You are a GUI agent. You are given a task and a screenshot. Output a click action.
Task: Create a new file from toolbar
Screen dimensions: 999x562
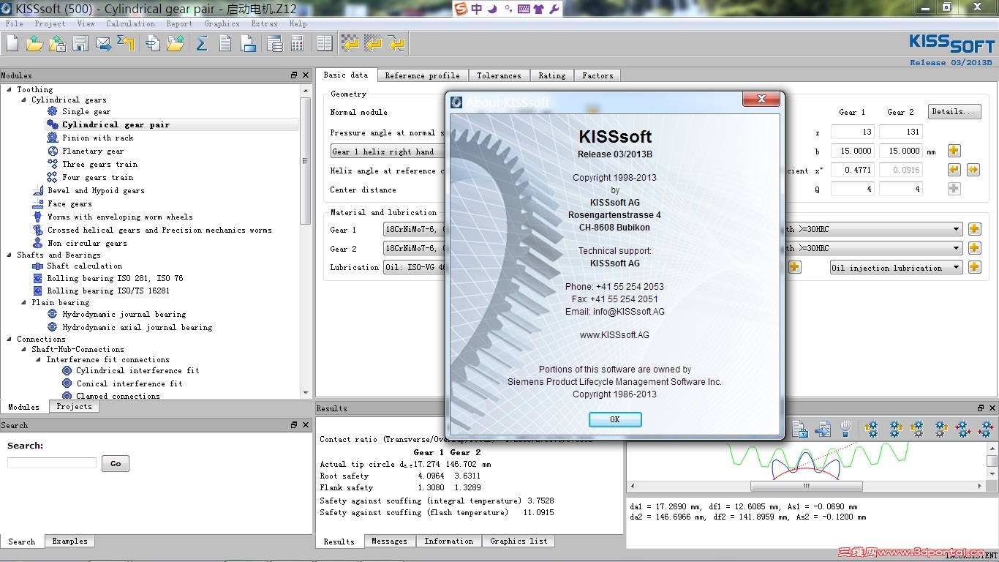pyautogui.click(x=12, y=44)
